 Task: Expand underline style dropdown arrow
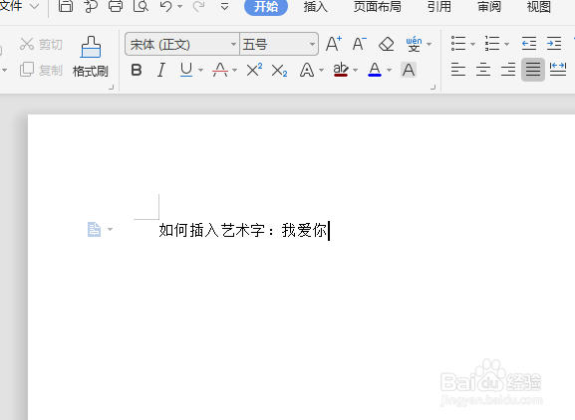coord(200,70)
